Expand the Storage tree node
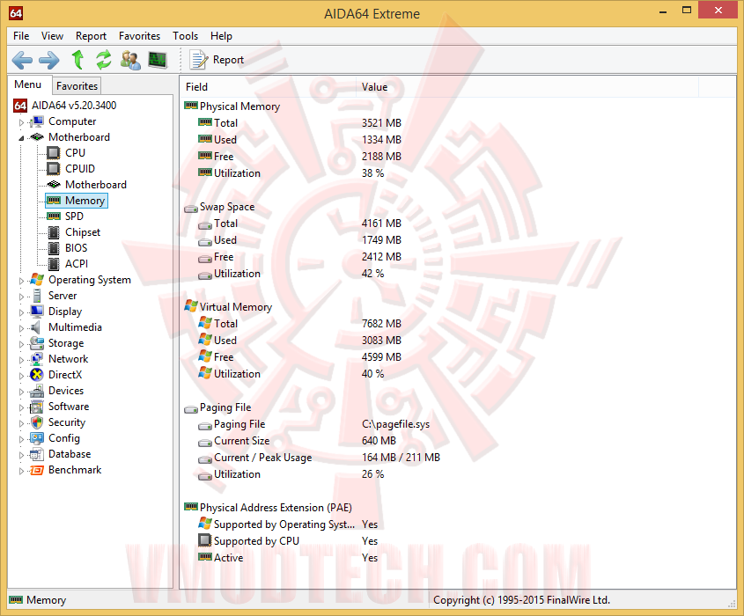The width and height of the screenshot is (744, 616). (21, 344)
